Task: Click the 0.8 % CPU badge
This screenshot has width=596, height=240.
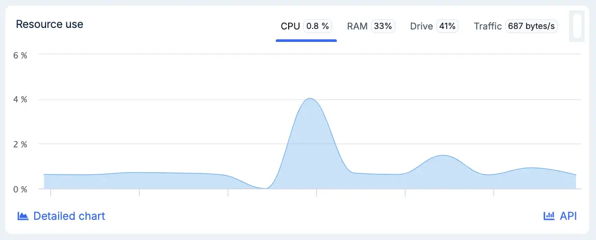Action: tap(318, 26)
